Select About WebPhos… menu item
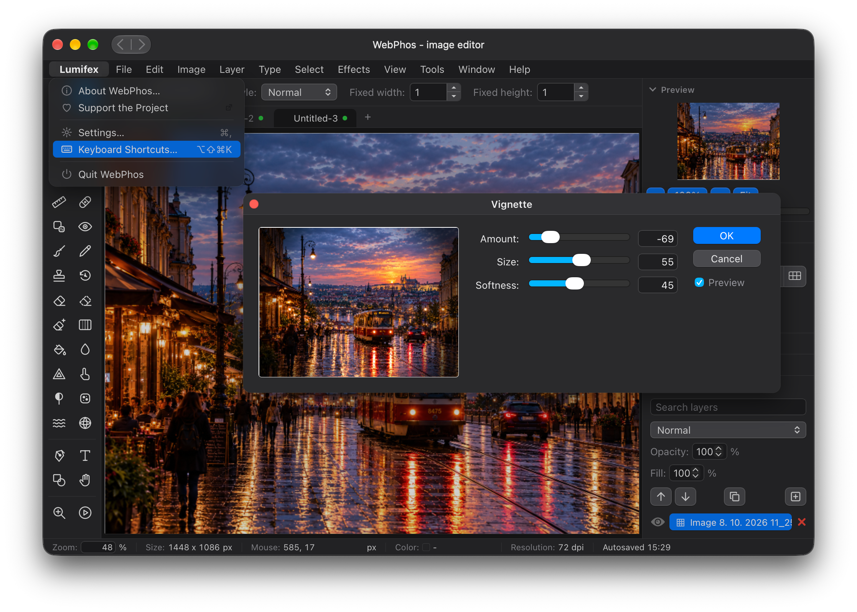 [x=147, y=91]
